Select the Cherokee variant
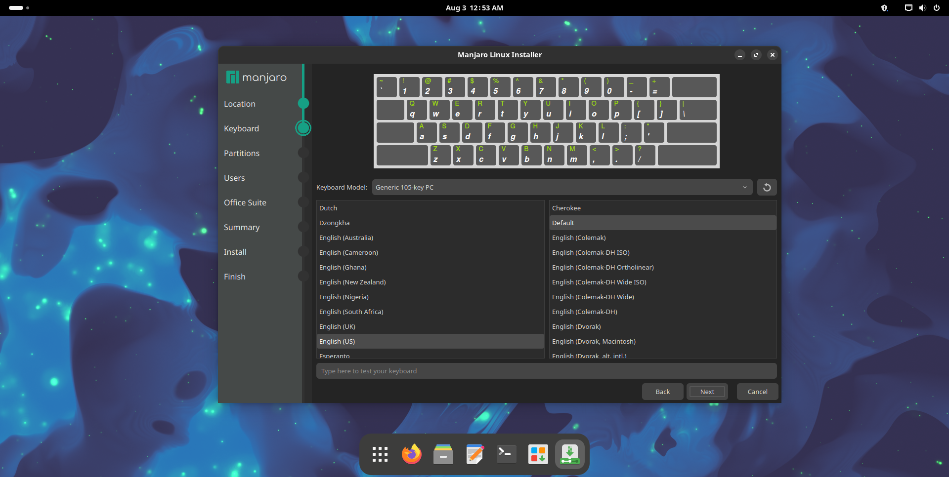Screen dimensions: 949x477 [663, 208]
